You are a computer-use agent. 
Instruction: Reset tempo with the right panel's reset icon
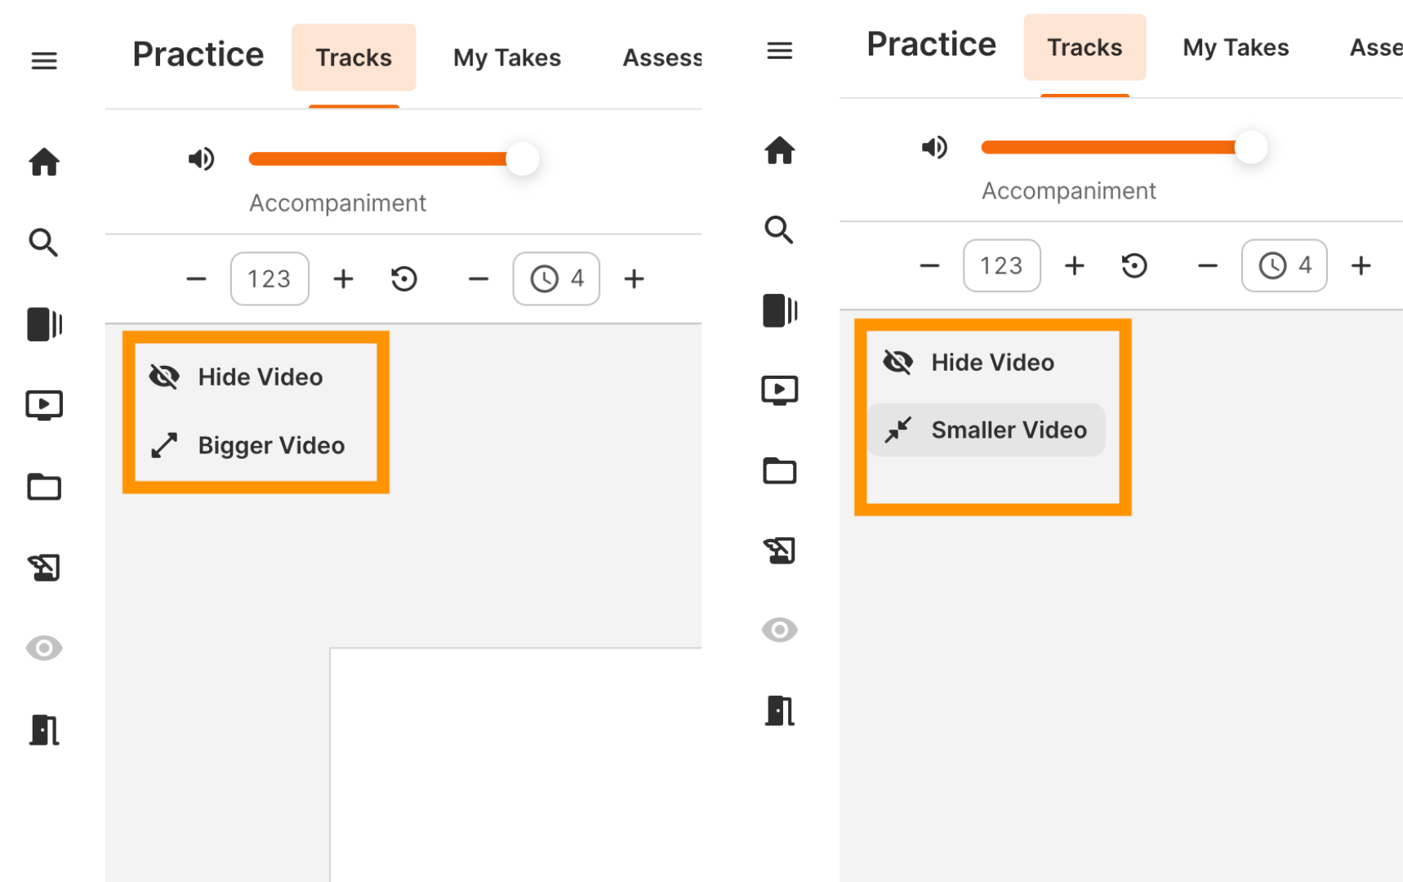tap(1134, 265)
